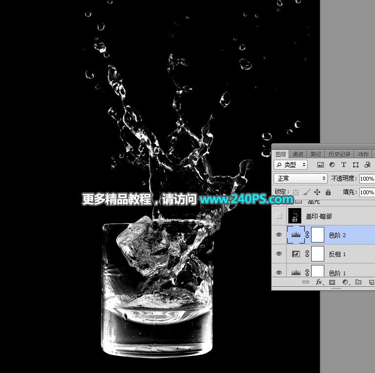The width and height of the screenshot is (375, 373).
Task: Create new group folder icon
Action: click(x=358, y=282)
